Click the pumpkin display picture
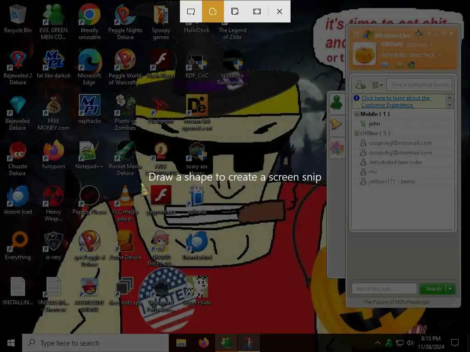This screenshot has width=470, height=352. pyautogui.click(x=364, y=54)
